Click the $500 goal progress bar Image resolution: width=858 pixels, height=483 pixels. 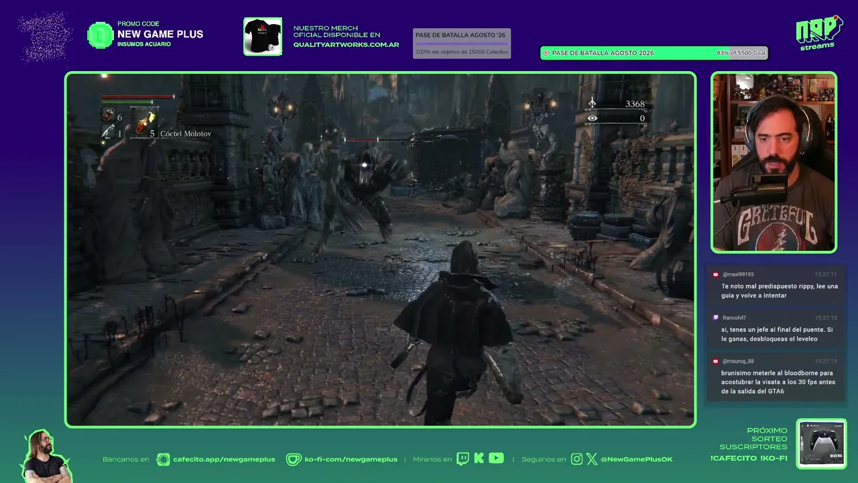(654, 53)
